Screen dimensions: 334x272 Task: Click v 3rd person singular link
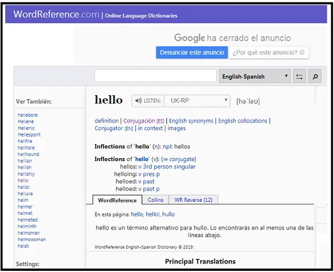167,167
